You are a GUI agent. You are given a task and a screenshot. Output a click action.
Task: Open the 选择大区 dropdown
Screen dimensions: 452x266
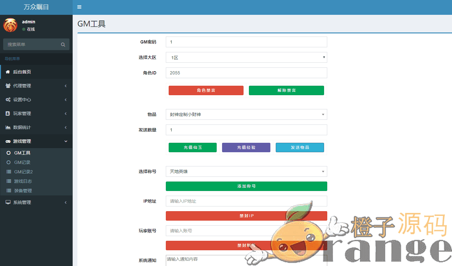[x=246, y=57]
